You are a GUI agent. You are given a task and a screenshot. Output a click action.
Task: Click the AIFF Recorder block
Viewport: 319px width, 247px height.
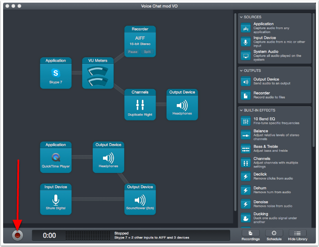[x=140, y=41]
